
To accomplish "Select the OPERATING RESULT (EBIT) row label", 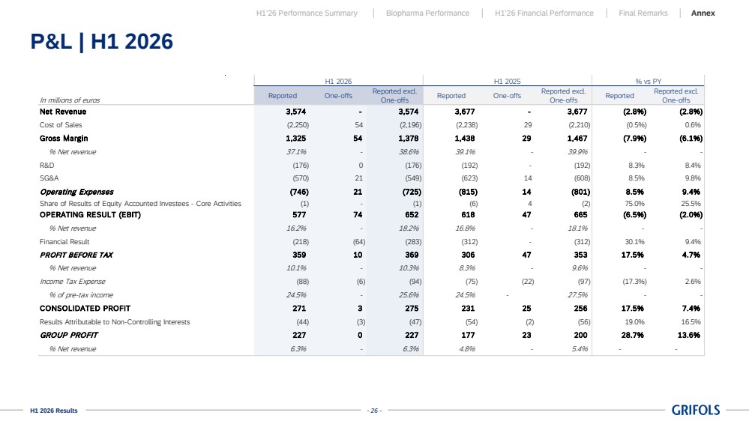I will [90, 215].
